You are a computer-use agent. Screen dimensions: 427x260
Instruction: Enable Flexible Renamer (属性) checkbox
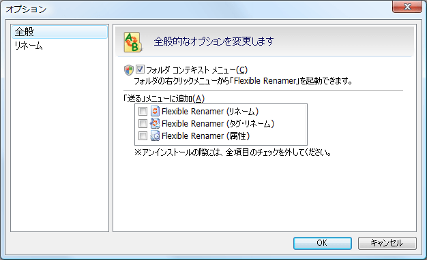pos(143,135)
